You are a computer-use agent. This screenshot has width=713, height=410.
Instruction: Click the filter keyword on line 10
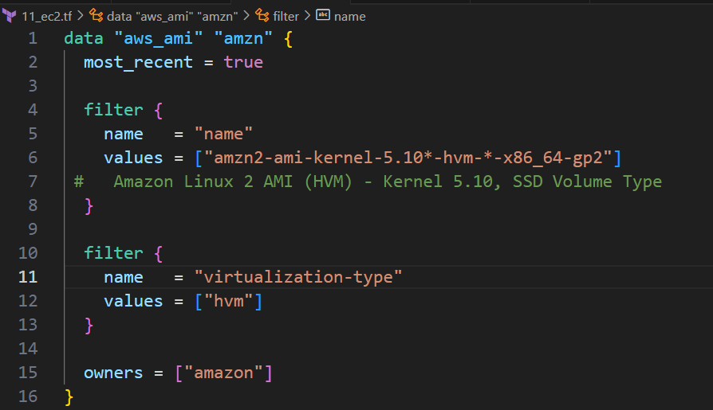pos(113,253)
